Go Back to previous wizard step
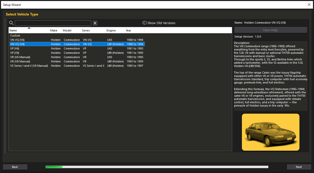This screenshot has width=314, height=173. (15, 167)
